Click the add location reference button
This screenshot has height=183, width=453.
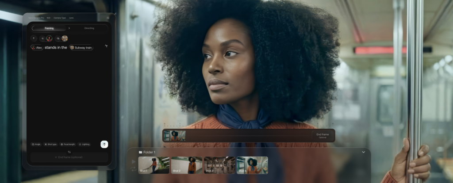tap(58, 38)
